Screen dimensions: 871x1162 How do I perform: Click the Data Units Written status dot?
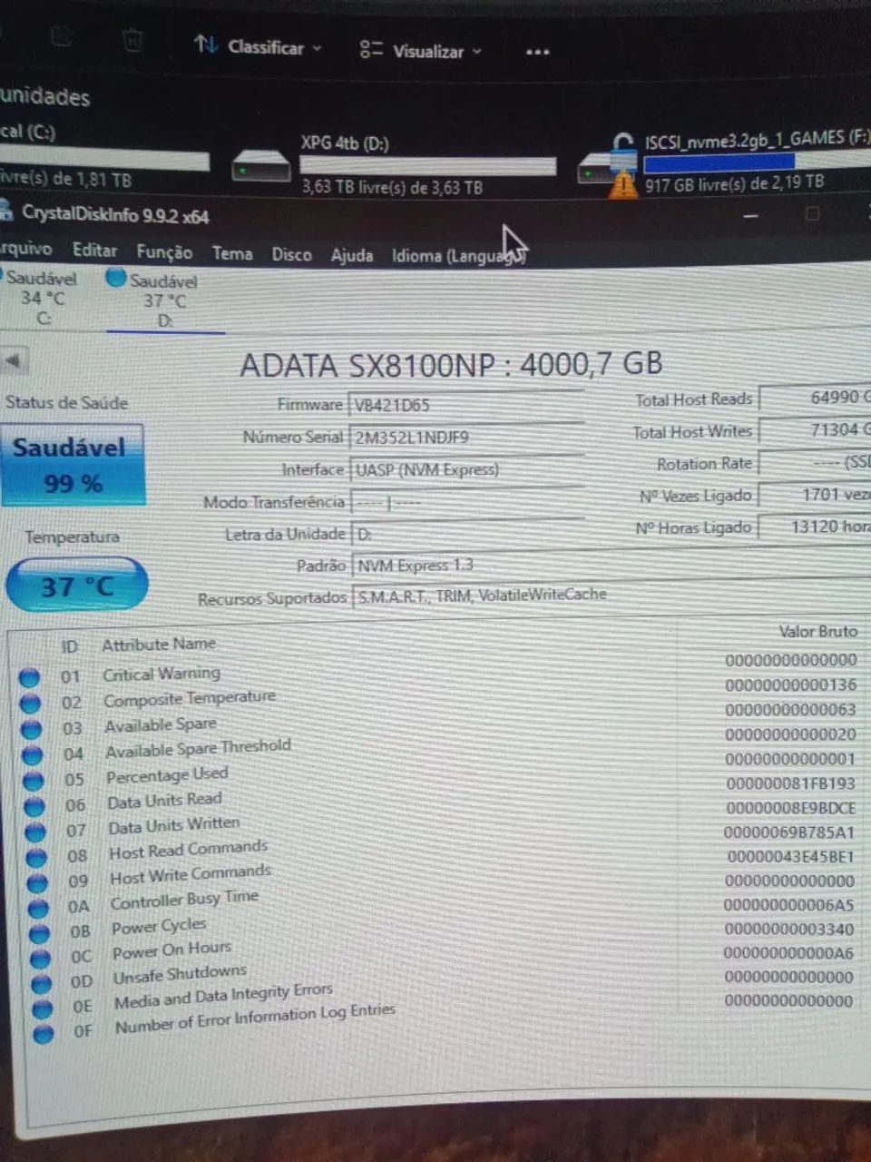pos(35,832)
